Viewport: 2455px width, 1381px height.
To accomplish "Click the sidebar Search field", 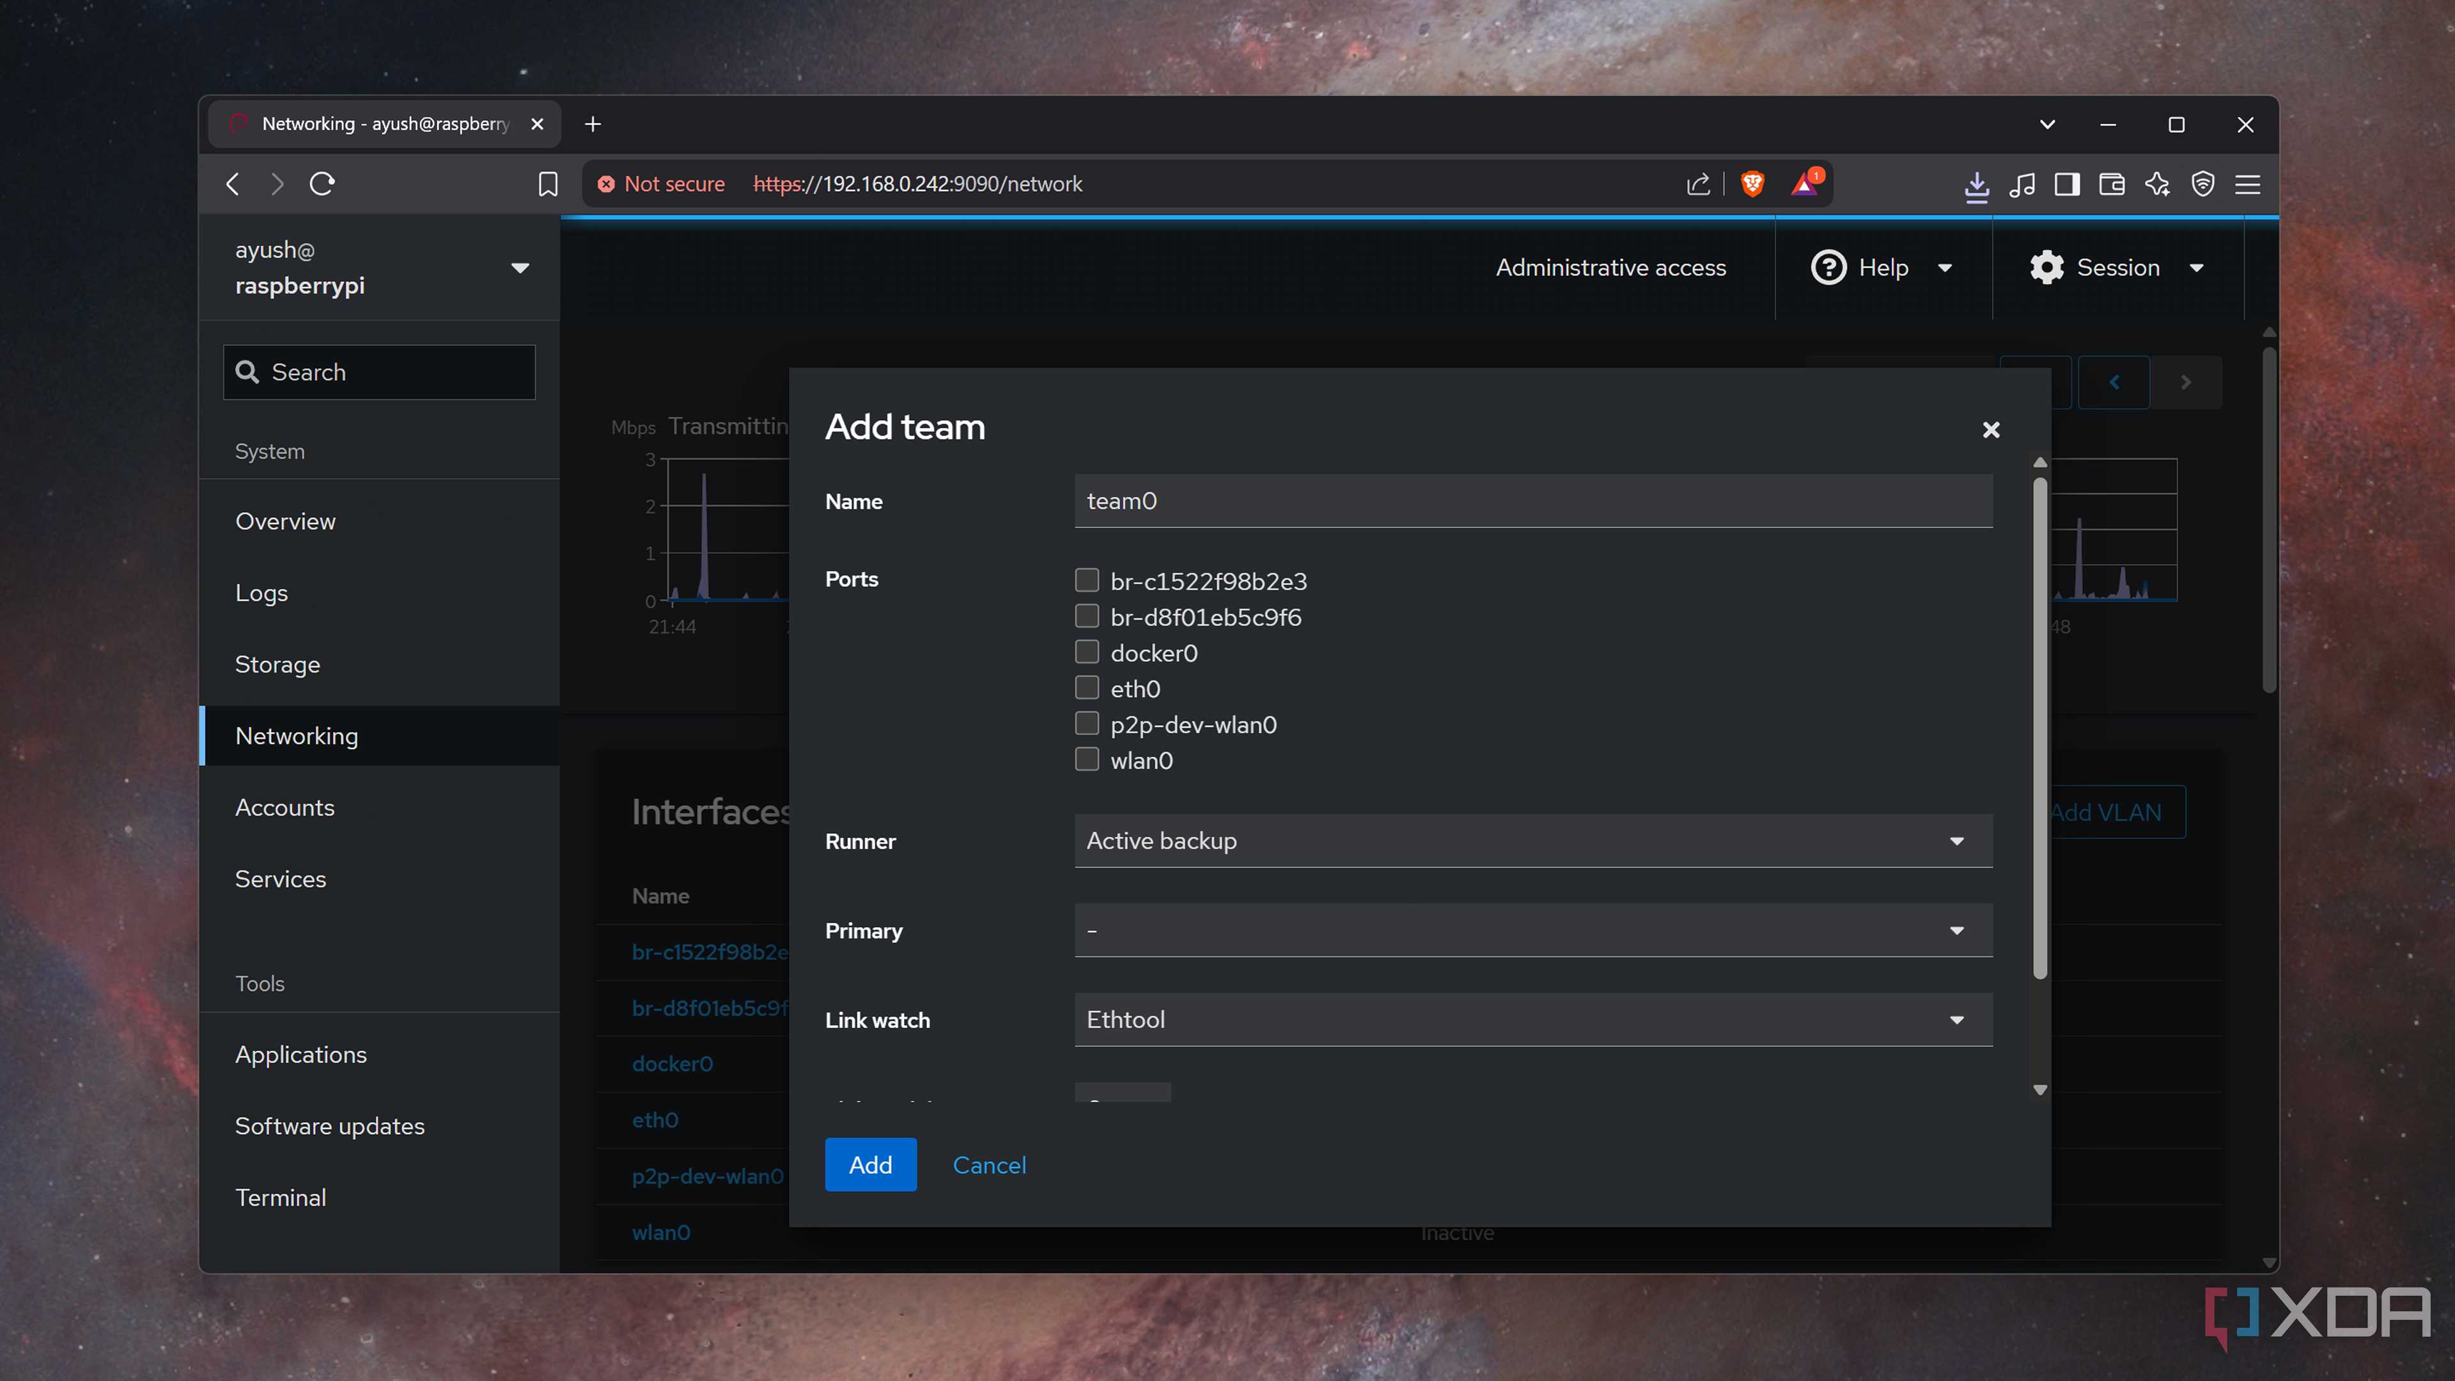I will [379, 371].
